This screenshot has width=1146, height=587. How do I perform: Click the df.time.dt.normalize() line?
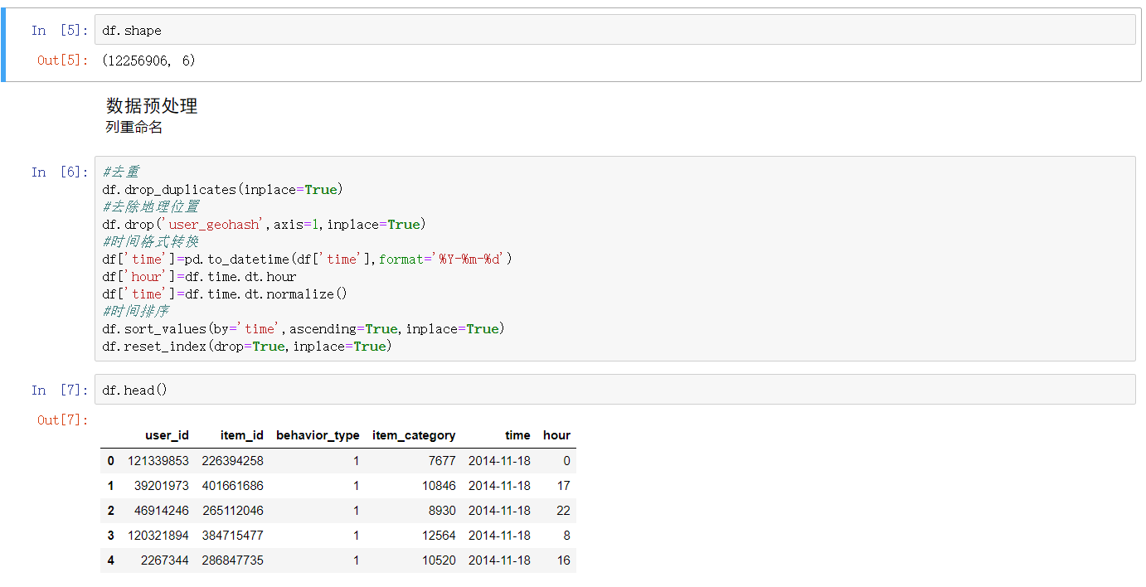(x=225, y=294)
